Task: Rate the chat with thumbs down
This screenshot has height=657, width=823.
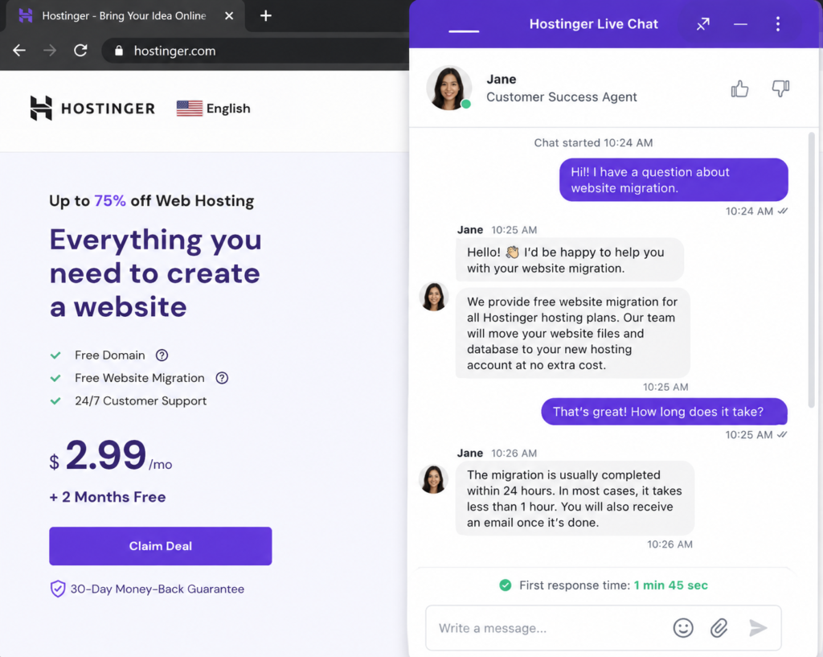Action: (780, 88)
